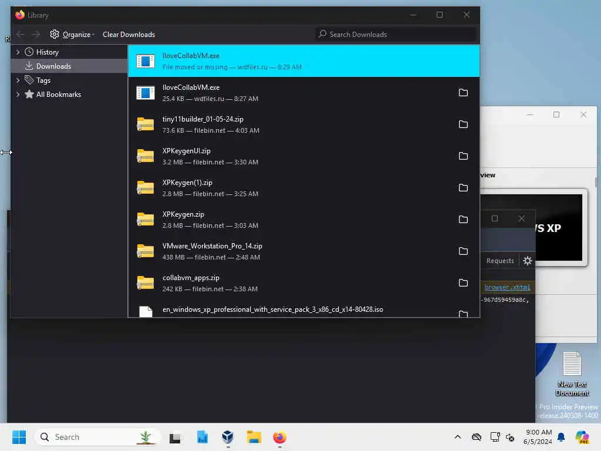Screen dimensions: 601x451
Task: Open File Explorer from taskbar
Action: tap(254, 437)
